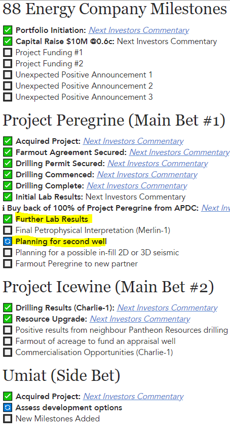The width and height of the screenshot is (230, 429).
Task: Check the Project Funding #1 checkbox
Action: pos(8,53)
